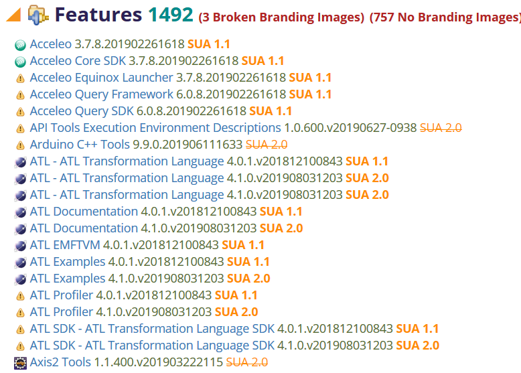Open the Acceleo 3.7.8 feature link
The image size is (521, 373).
(50, 44)
